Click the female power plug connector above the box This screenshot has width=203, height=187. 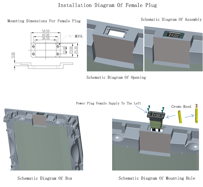pos(155,116)
